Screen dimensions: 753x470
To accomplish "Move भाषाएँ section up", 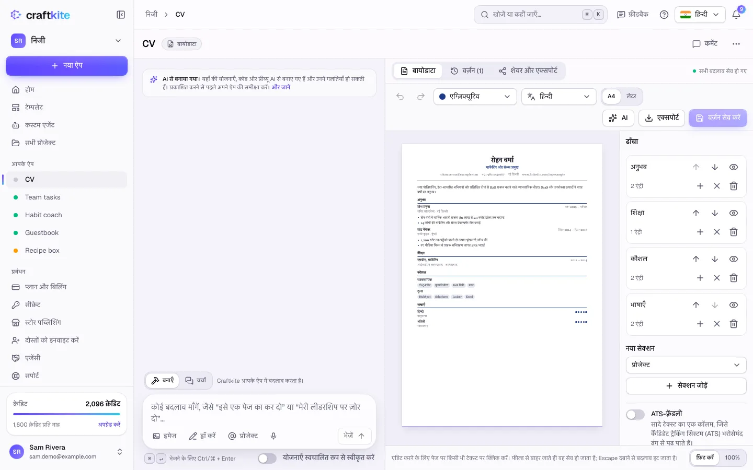I will [x=696, y=305].
